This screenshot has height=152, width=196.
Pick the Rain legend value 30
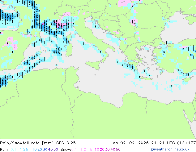coord(45,150)
